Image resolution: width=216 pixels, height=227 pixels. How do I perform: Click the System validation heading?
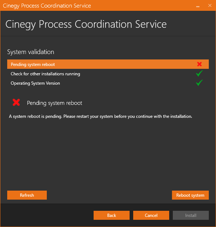click(31, 52)
